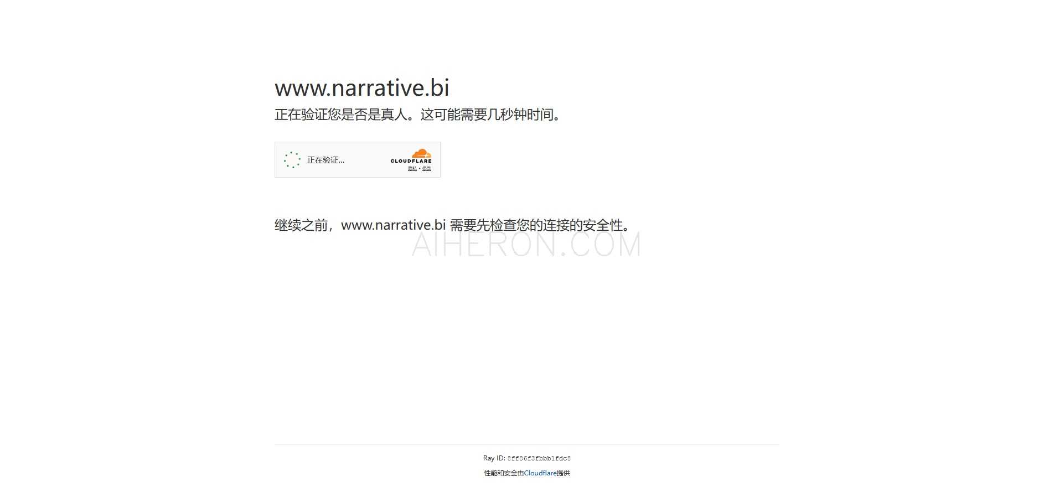Click the www.narrative.bi page heading
The width and height of the screenshot is (1054, 487).
(x=362, y=87)
